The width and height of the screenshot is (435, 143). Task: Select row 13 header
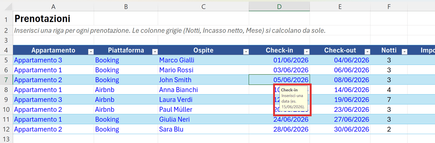pos(6,139)
